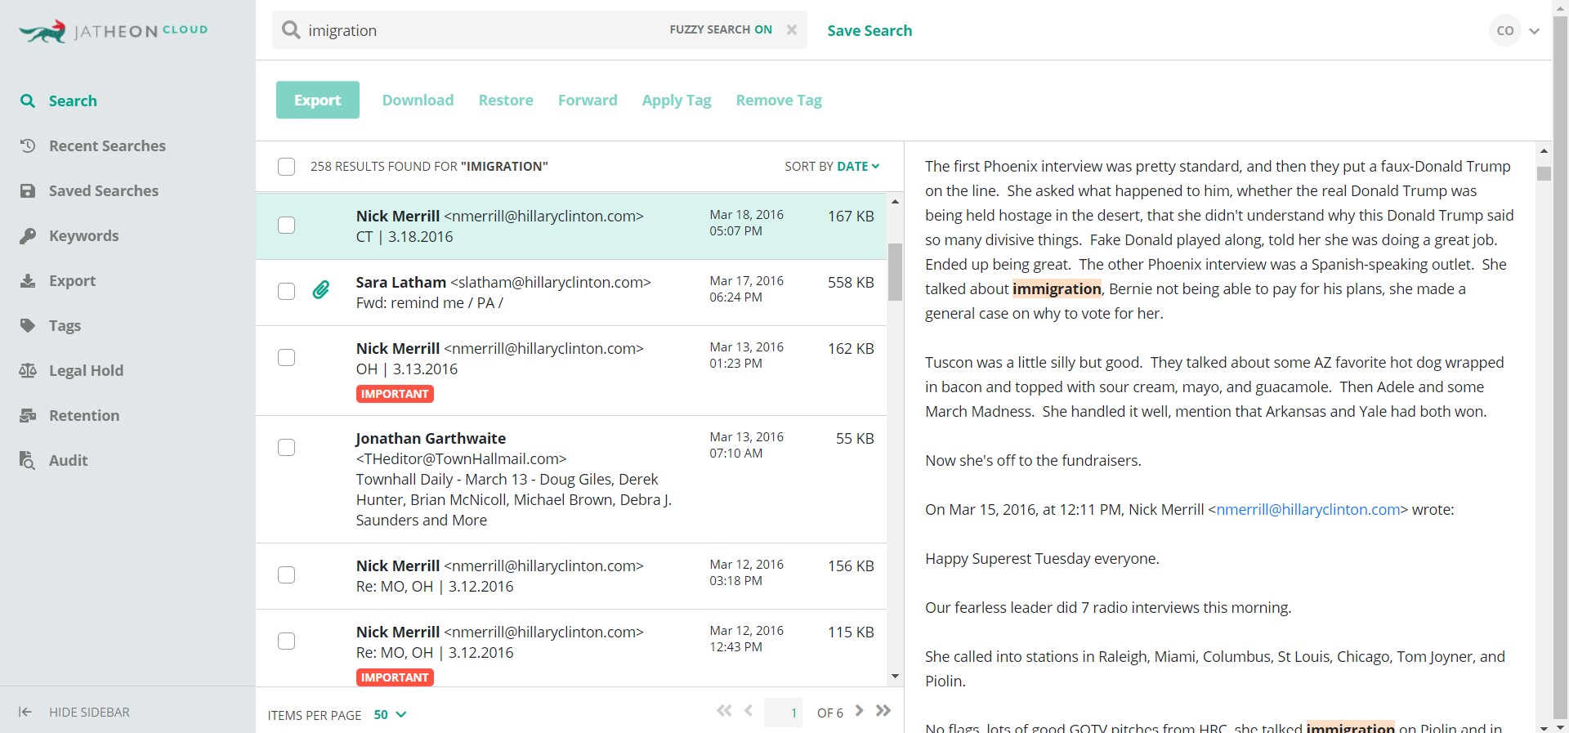
Task: Toggle the select-all results checkbox
Action: tap(286, 167)
